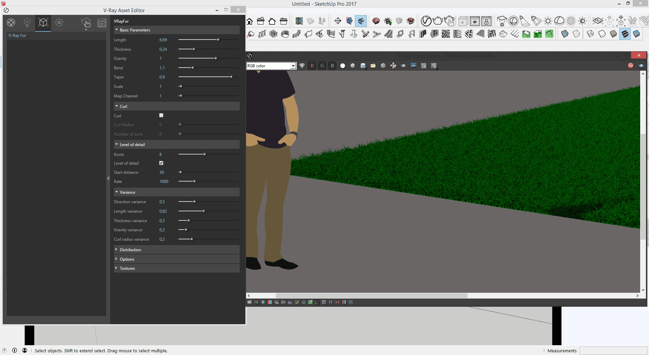Click the Track mouse while rendering icon

393,66
